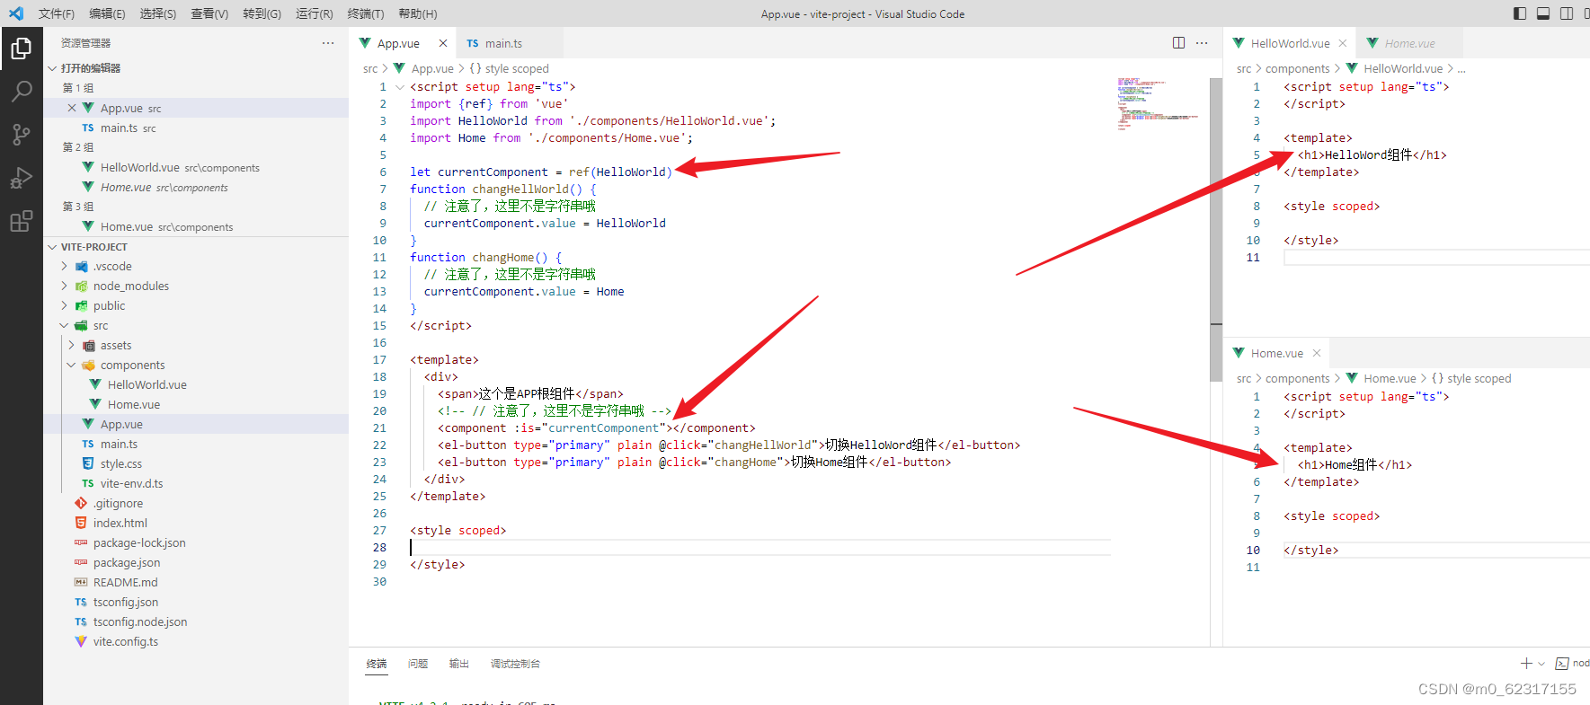Switch to the Problems (问题) panel tab
The height and width of the screenshot is (705, 1590).
tap(418, 664)
